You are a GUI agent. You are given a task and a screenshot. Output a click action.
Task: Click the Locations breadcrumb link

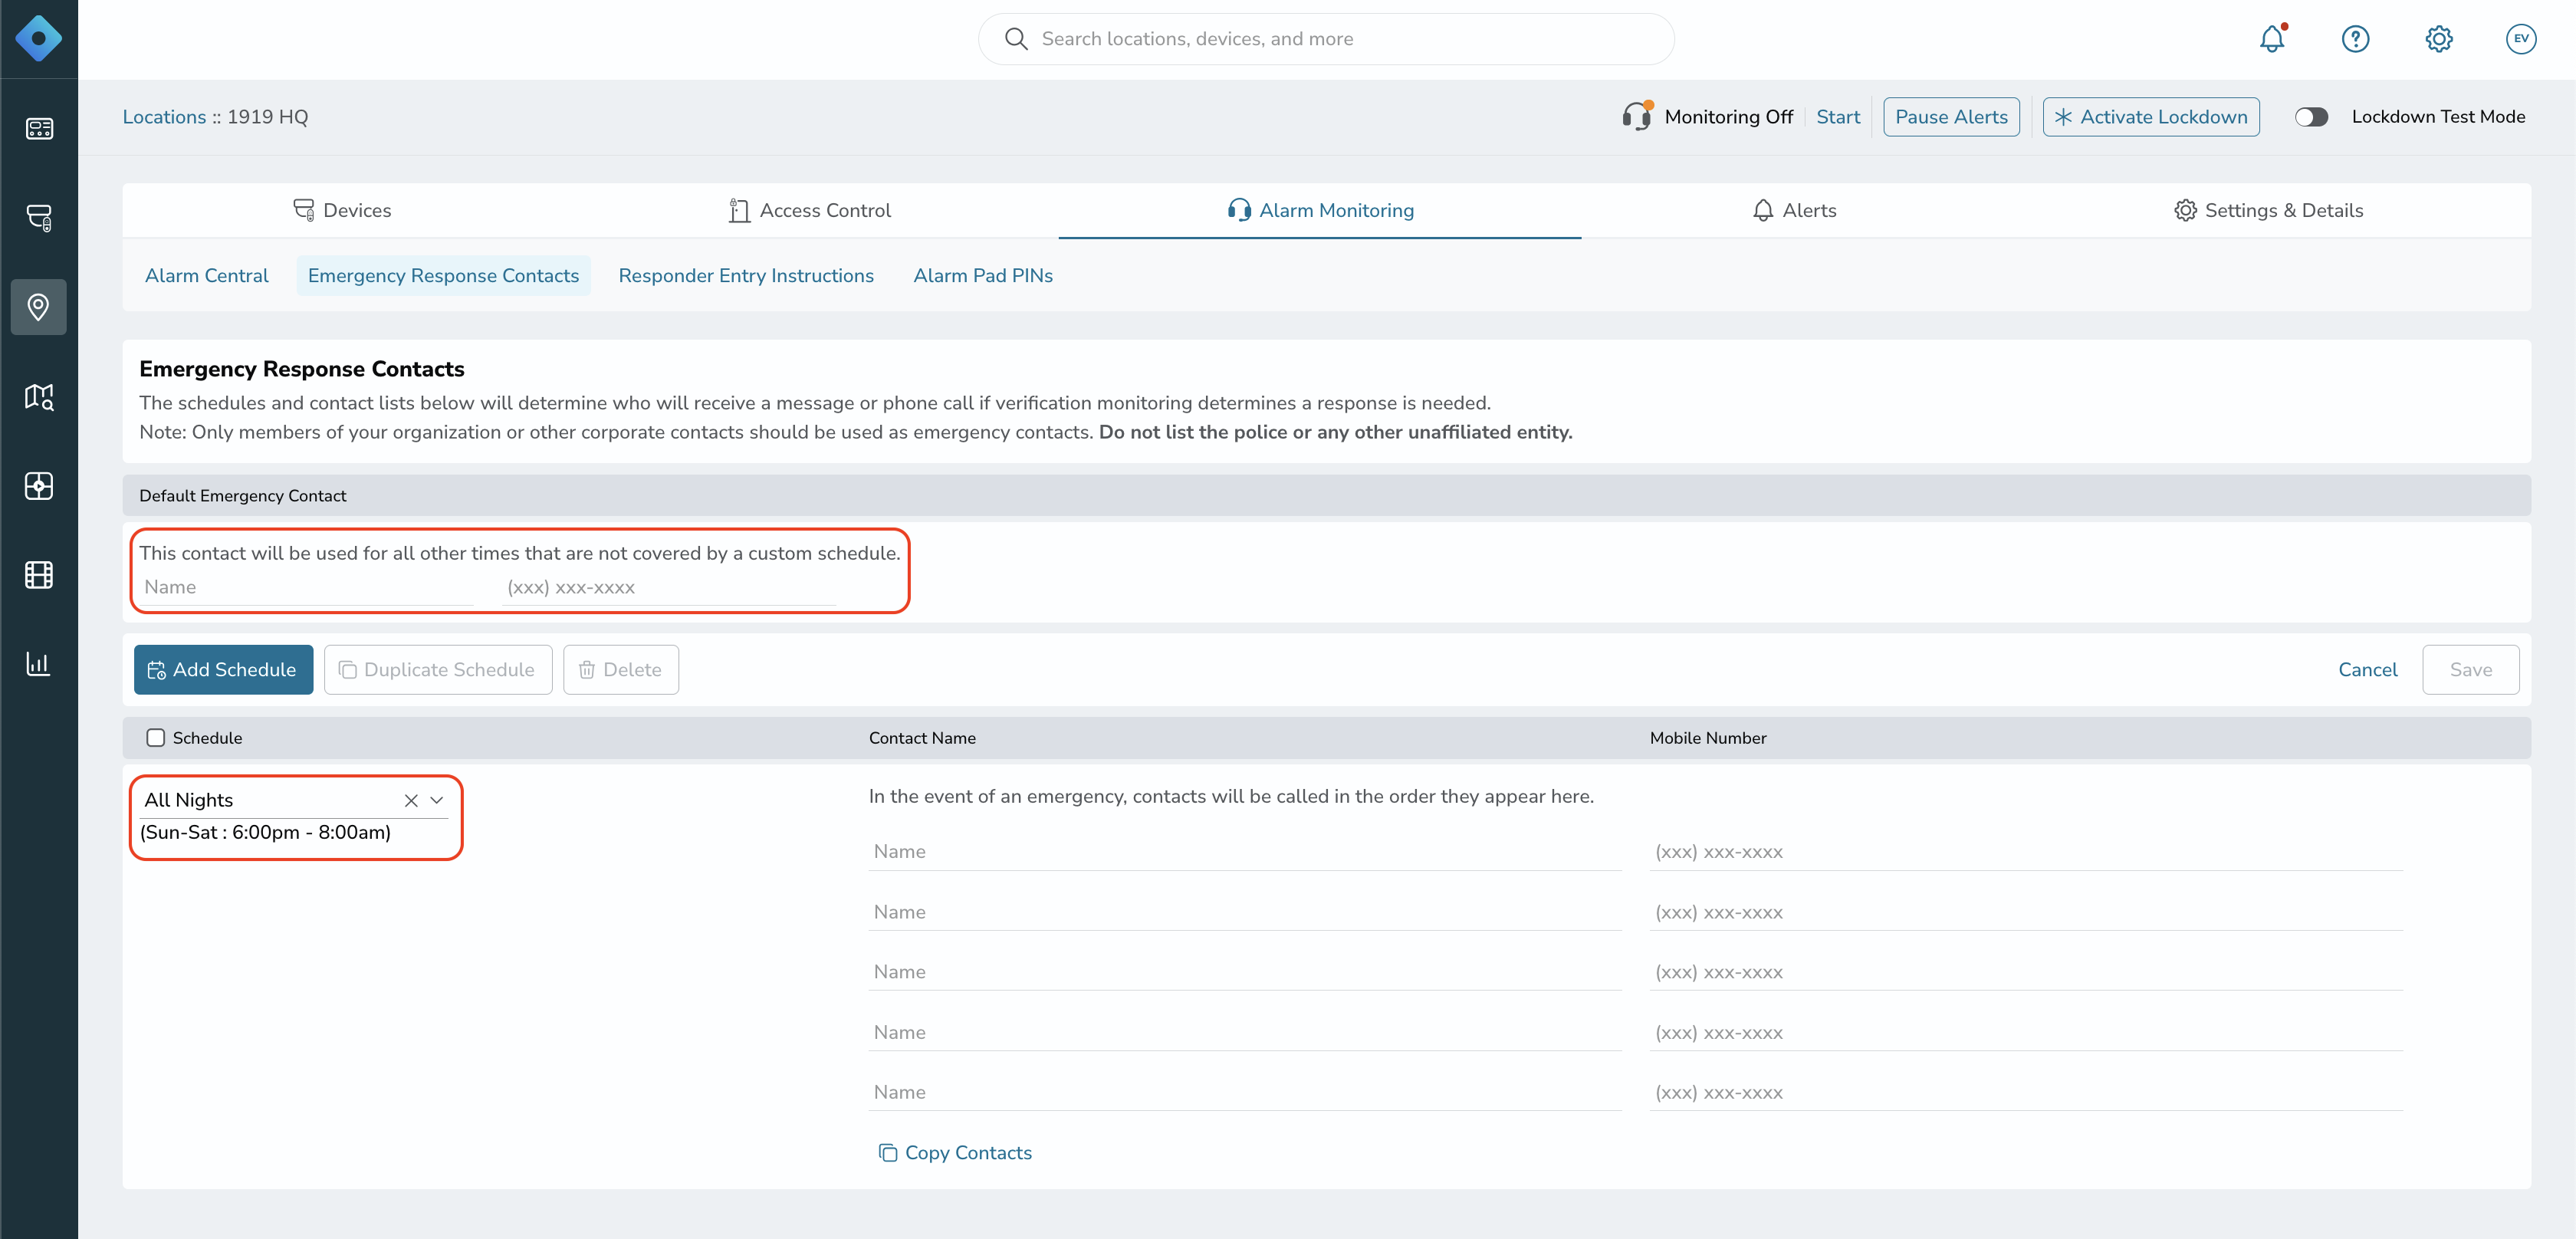(x=164, y=117)
